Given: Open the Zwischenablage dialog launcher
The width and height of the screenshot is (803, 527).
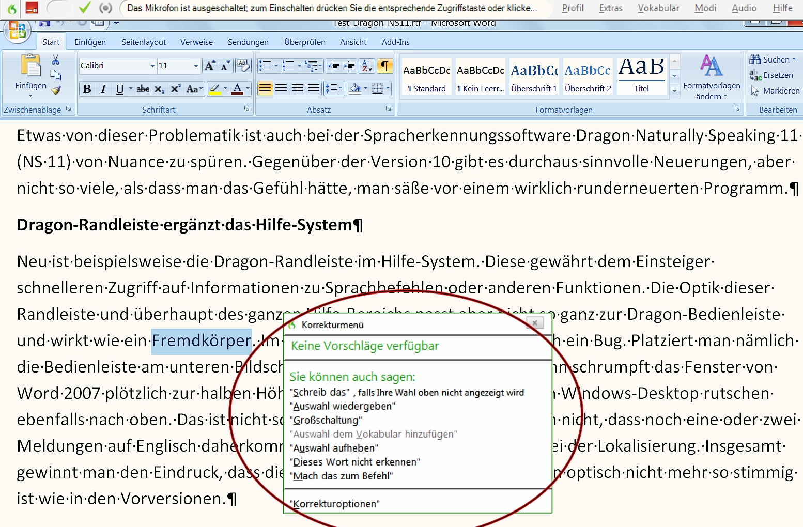Looking at the screenshot, I should click(68, 109).
